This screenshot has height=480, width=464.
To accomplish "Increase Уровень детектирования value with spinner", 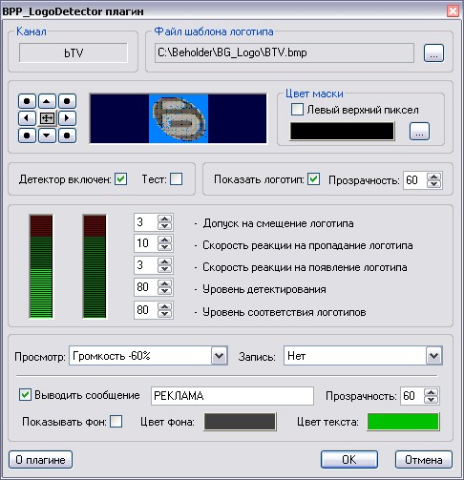I will (x=164, y=283).
